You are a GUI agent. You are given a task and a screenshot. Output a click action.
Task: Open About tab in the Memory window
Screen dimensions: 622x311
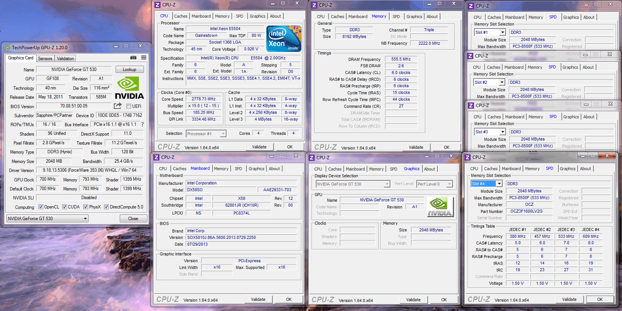[x=432, y=17]
